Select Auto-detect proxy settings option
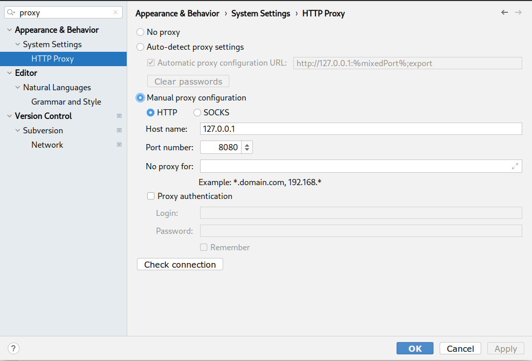 [141, 47]
